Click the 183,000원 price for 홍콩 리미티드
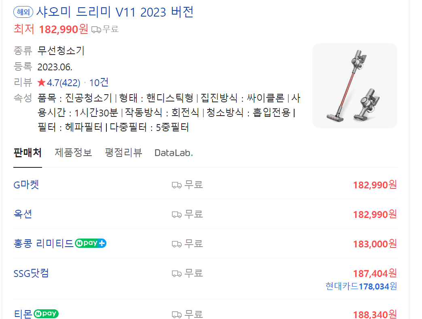The height and width of the screenshot is (319, 422). pyautogui.click(x=375, y=244)
